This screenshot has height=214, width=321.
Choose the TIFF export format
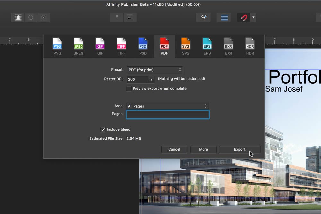(x=121, y=47)
